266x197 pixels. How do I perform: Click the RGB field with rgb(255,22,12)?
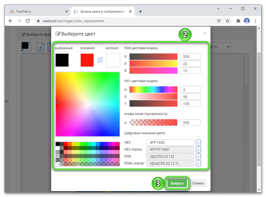170,156
